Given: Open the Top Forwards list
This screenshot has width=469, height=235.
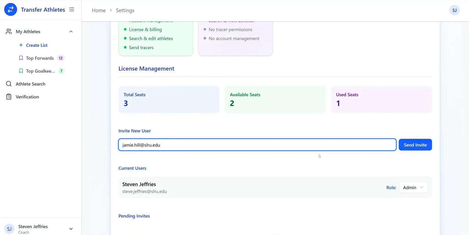Looking at the screenshot, I should pos(40,58).
